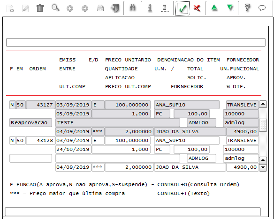Screen dimensions: 274x219
Task: Click the binoculars find icon
Action: [132, 8]
